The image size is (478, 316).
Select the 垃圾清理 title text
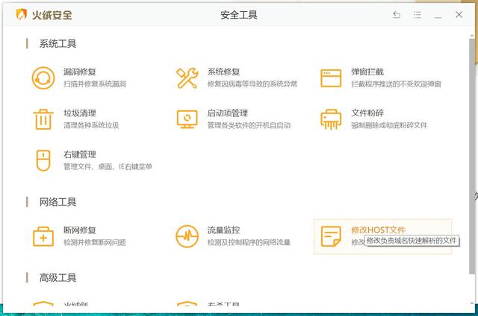pos(80,113)
